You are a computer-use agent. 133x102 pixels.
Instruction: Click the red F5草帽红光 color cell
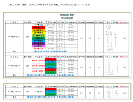coord(39,28)
